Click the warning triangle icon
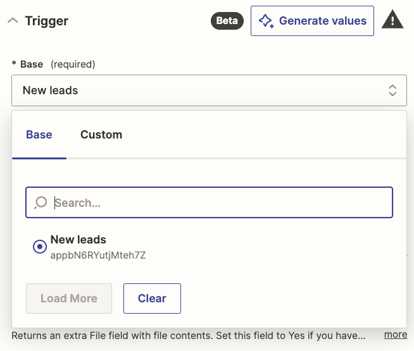The image size is (414, 351). (392, 20)
